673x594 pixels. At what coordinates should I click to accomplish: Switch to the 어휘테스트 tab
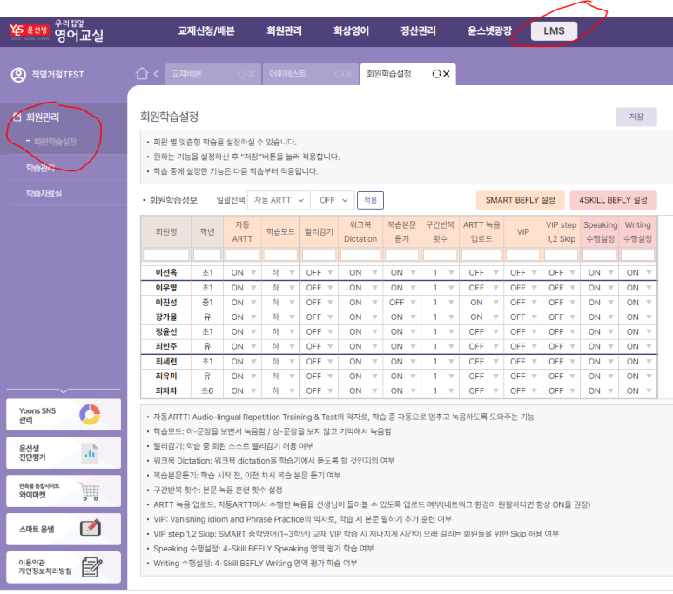click(x=287, y=74)
